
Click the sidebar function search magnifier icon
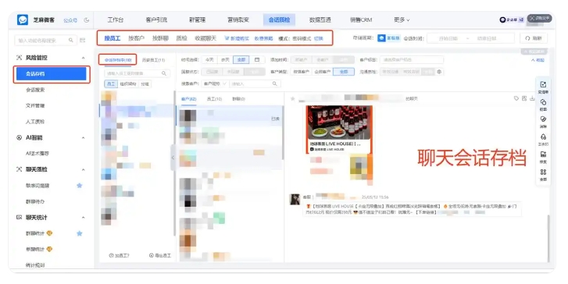point(71,40)
